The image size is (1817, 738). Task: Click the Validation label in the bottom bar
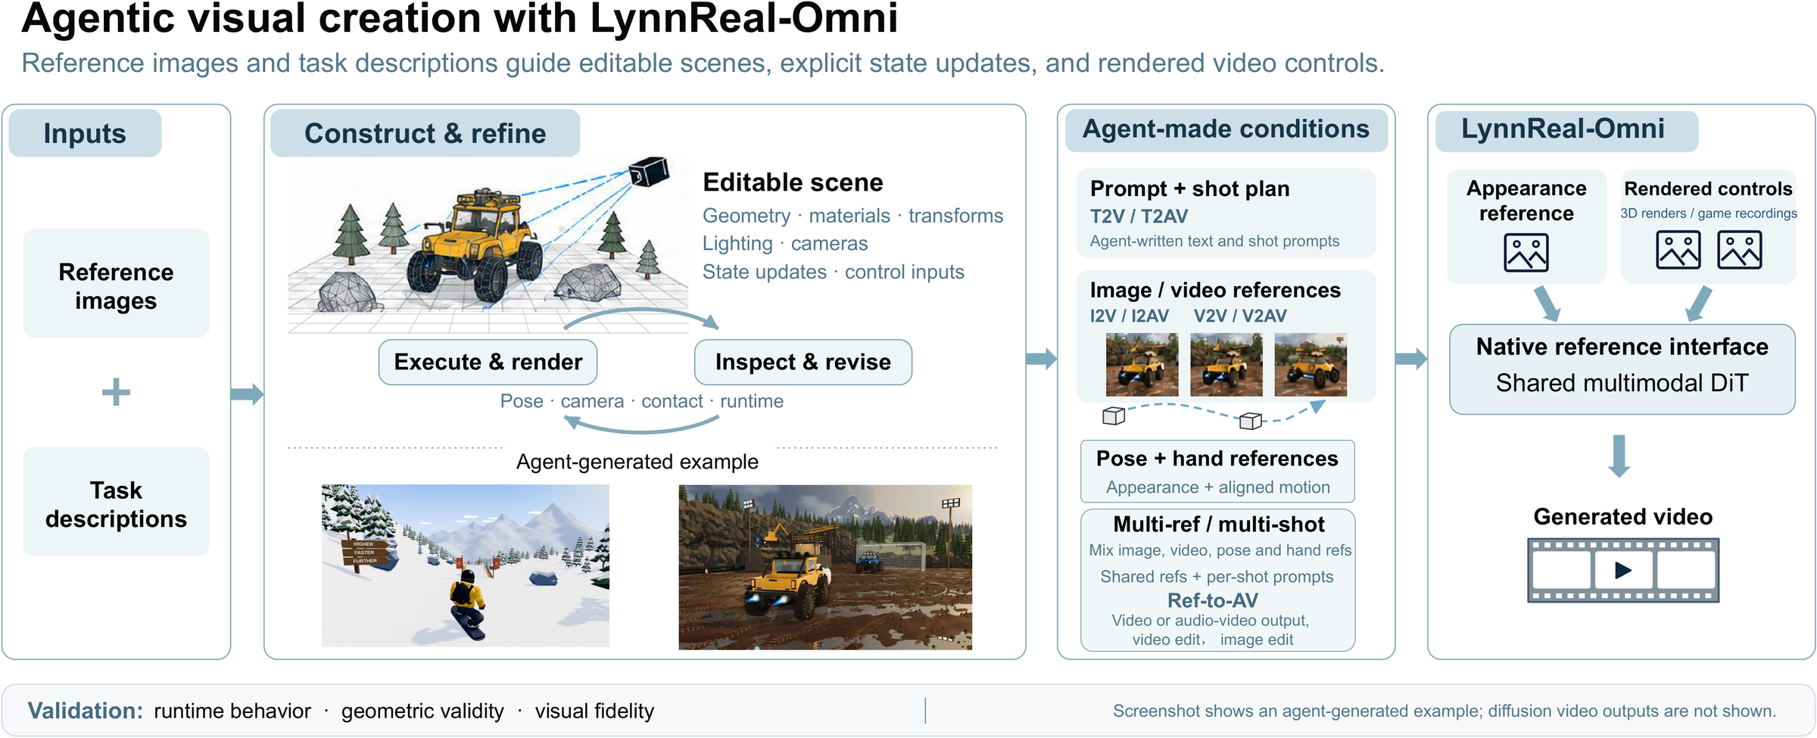click(x=85, y=711)
